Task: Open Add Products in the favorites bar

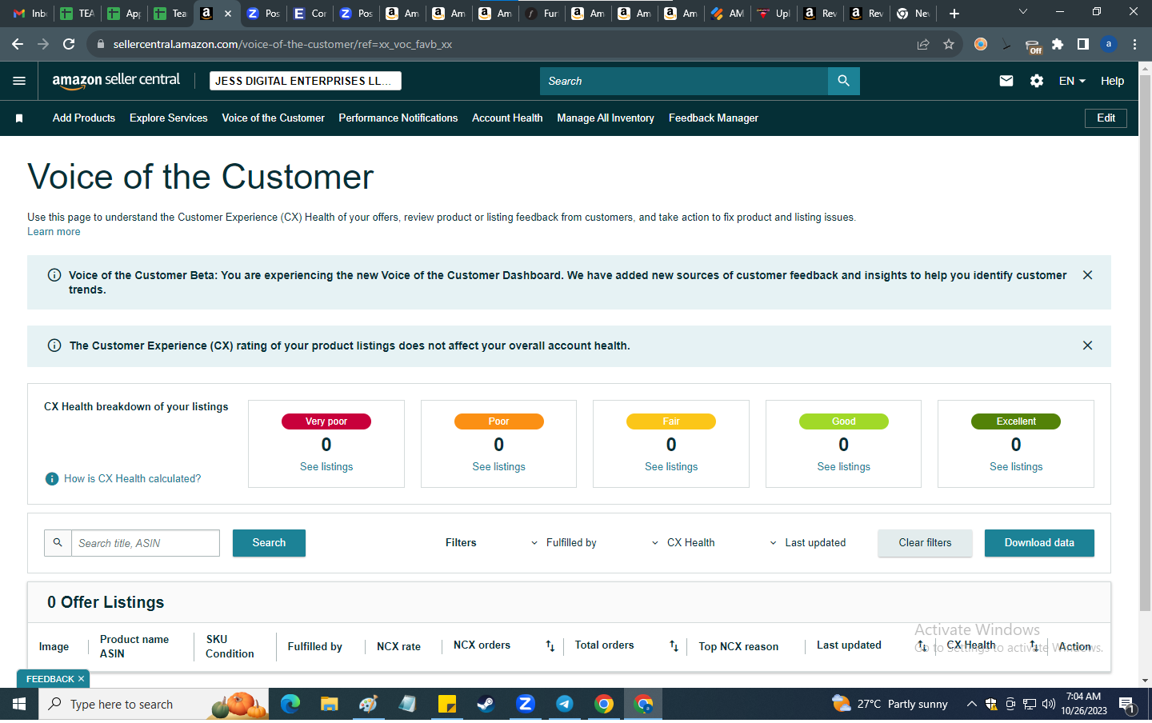Action: pos(84,118)
